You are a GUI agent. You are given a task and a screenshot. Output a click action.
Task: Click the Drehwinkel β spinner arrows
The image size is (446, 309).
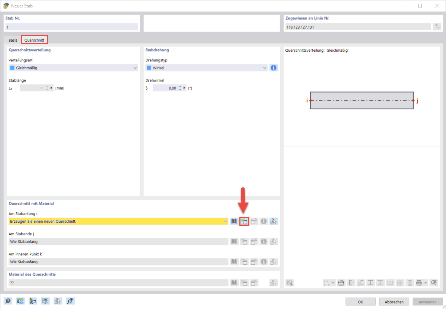(180, 88)
